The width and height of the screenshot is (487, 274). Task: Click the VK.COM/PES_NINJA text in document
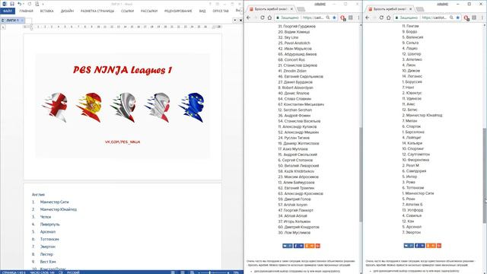(x=123, y=142)
